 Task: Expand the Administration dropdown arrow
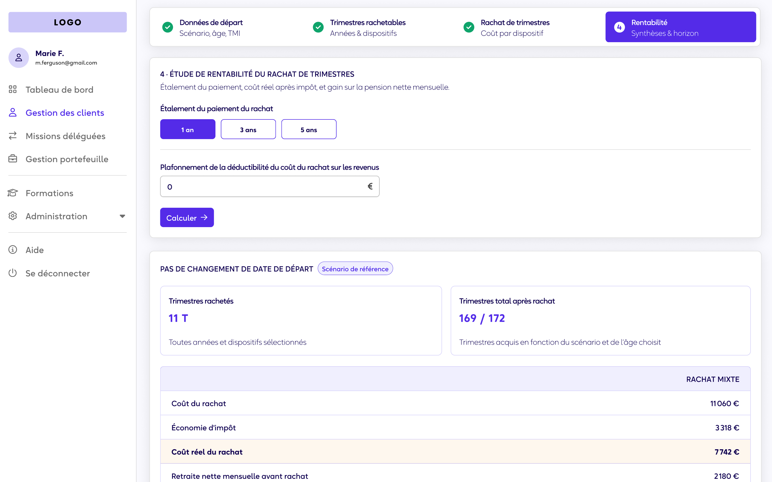122,216
